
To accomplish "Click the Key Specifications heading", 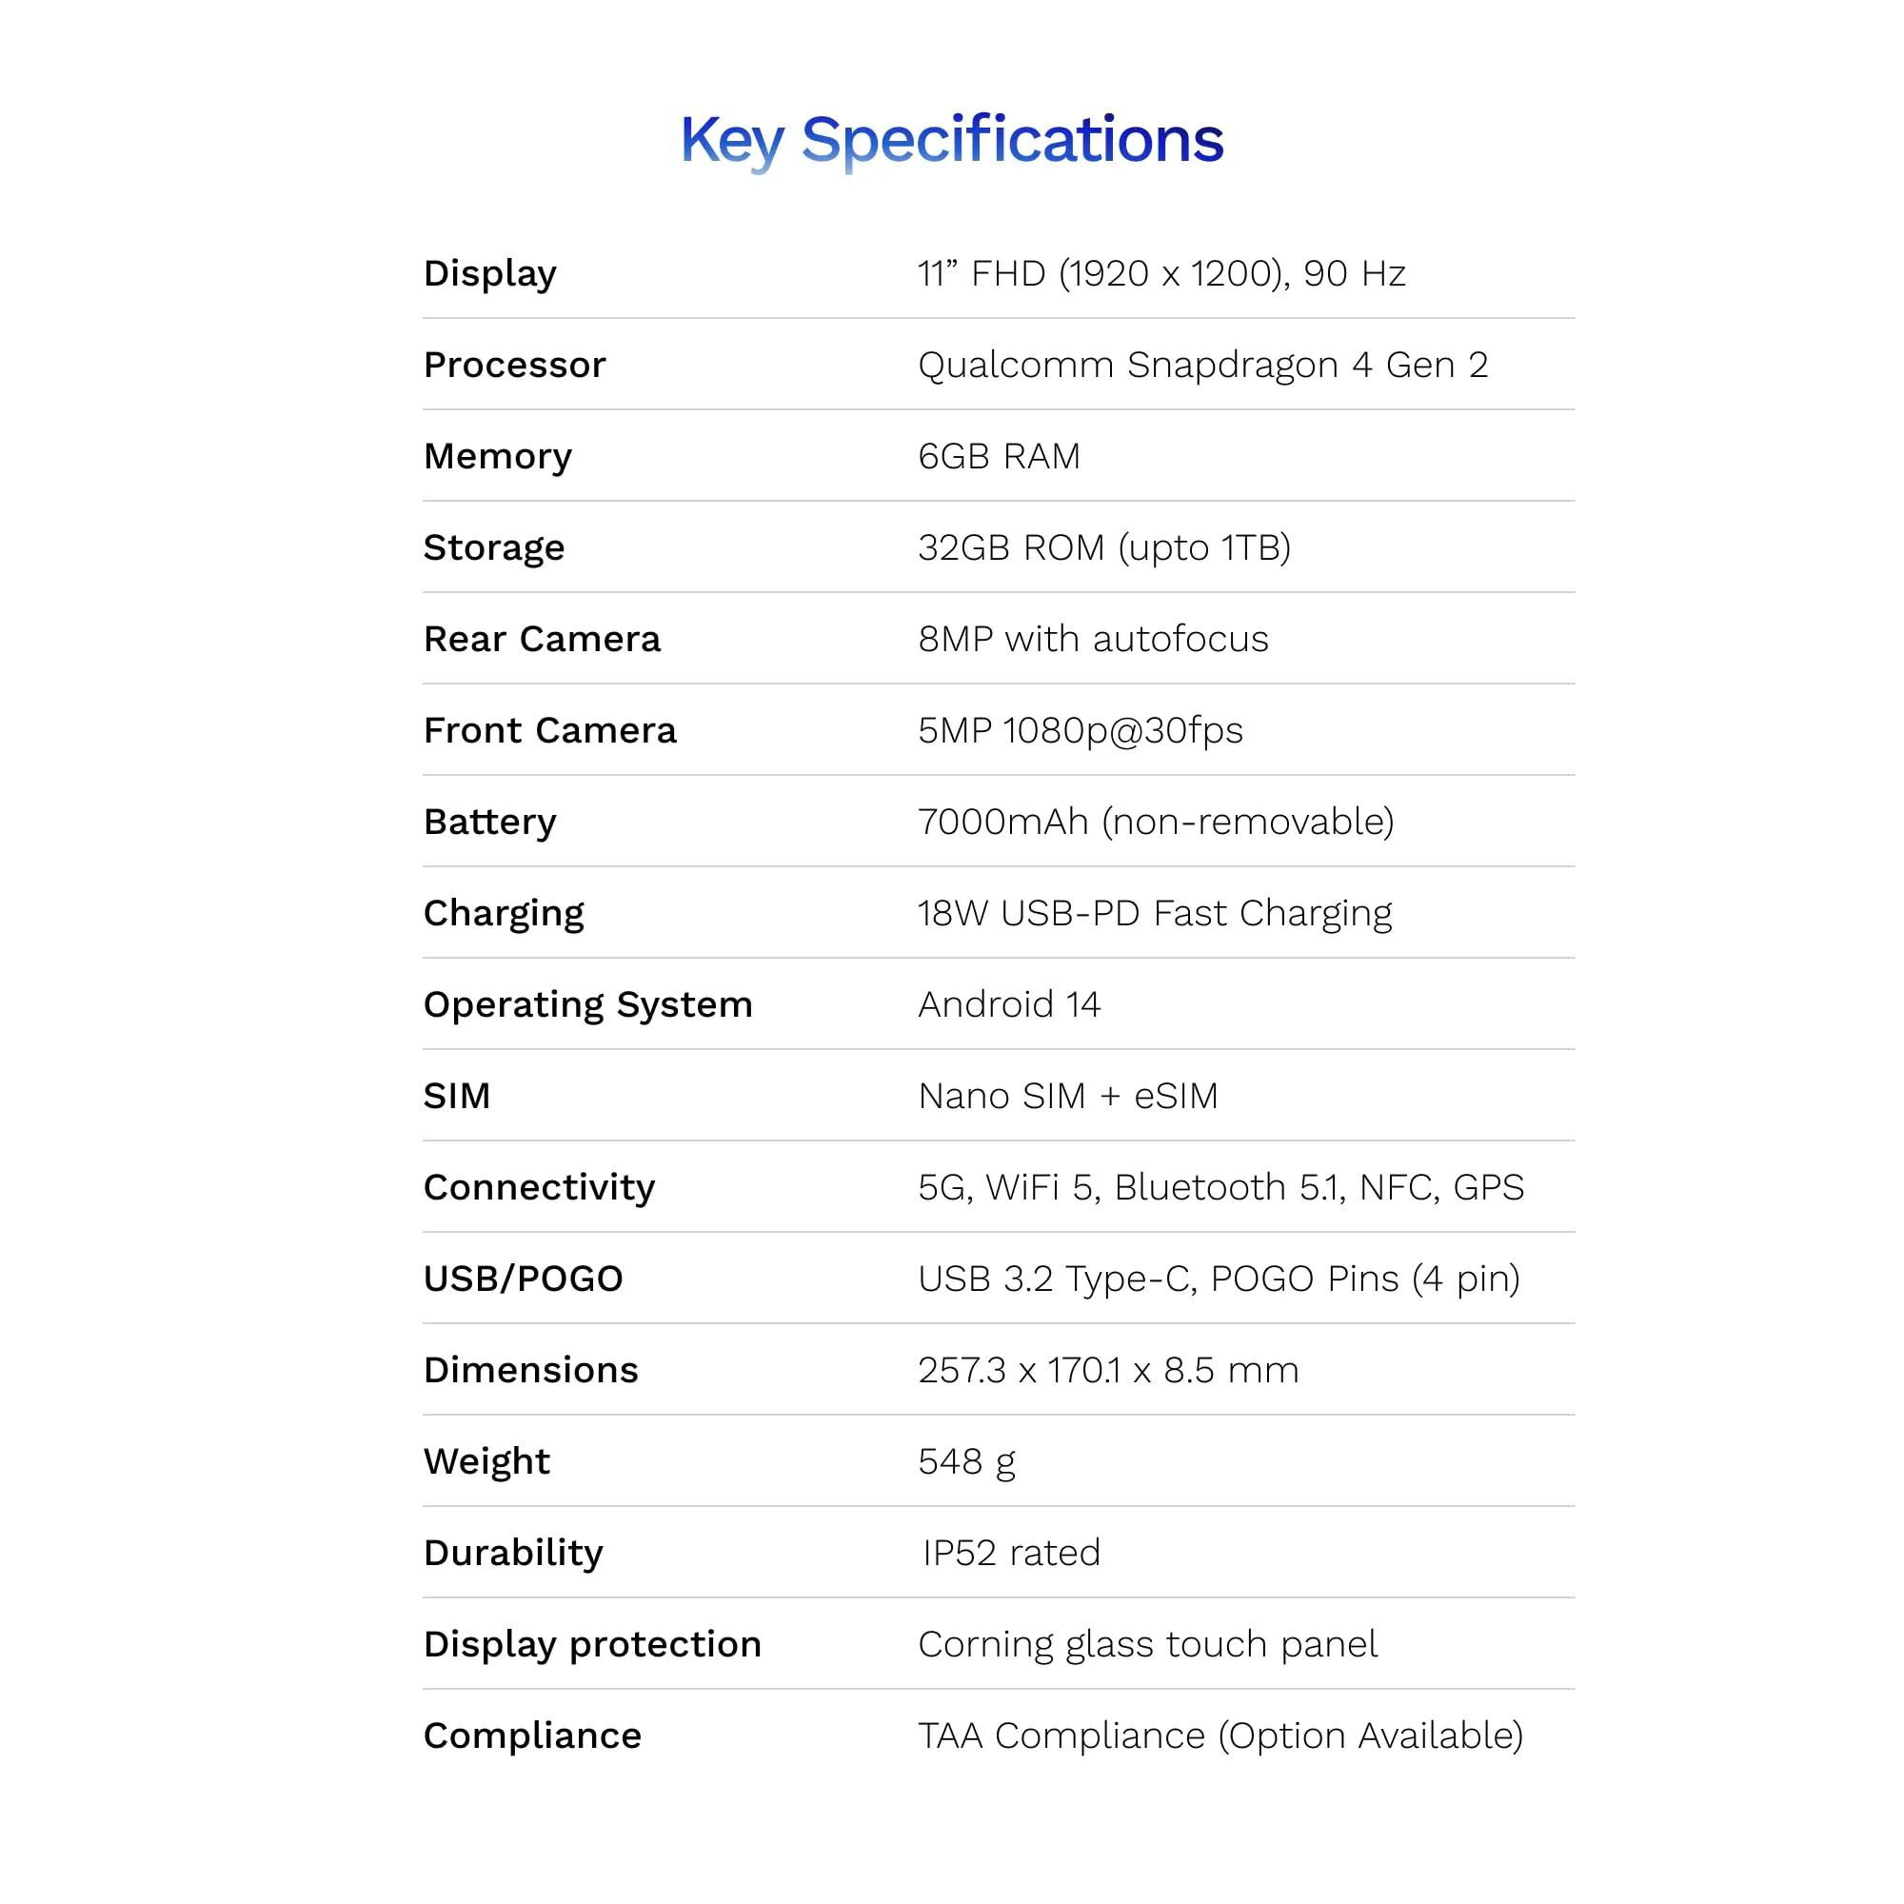I will tap(952, 142).
